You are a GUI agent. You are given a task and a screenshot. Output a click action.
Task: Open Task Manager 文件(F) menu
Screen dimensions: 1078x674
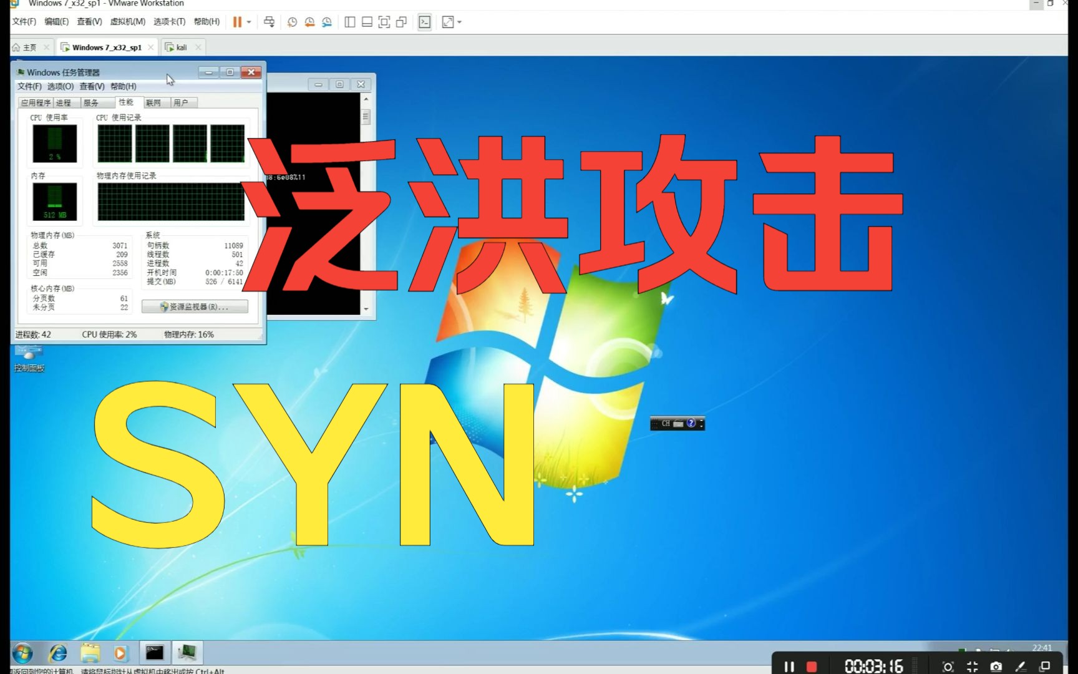point(29,86)
